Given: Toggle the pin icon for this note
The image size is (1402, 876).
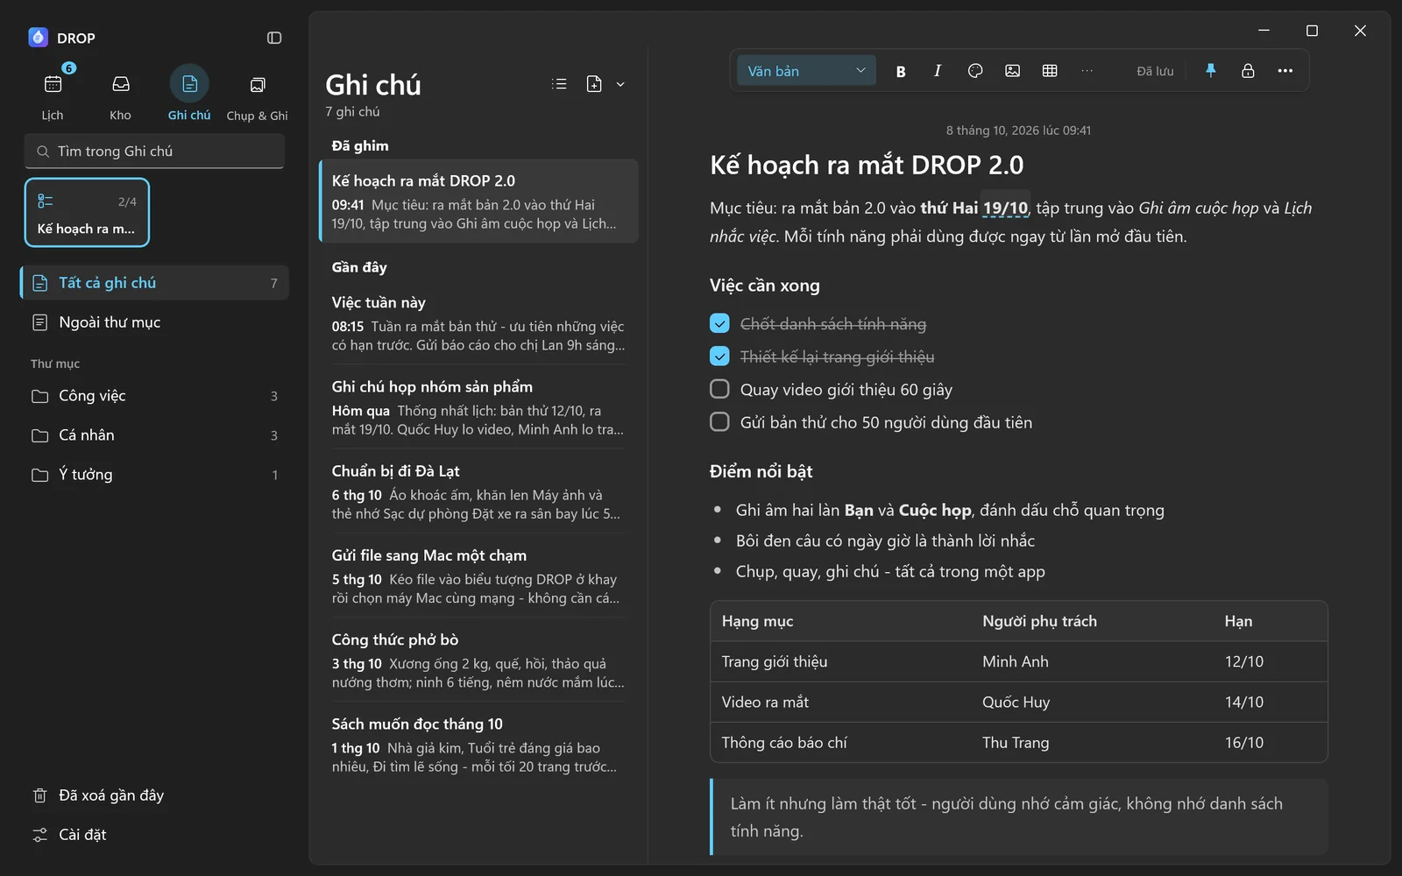Looking at the screenshot, I should [1211, 71].
